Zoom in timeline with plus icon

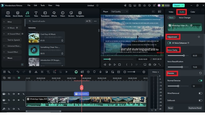coord(144,72)
